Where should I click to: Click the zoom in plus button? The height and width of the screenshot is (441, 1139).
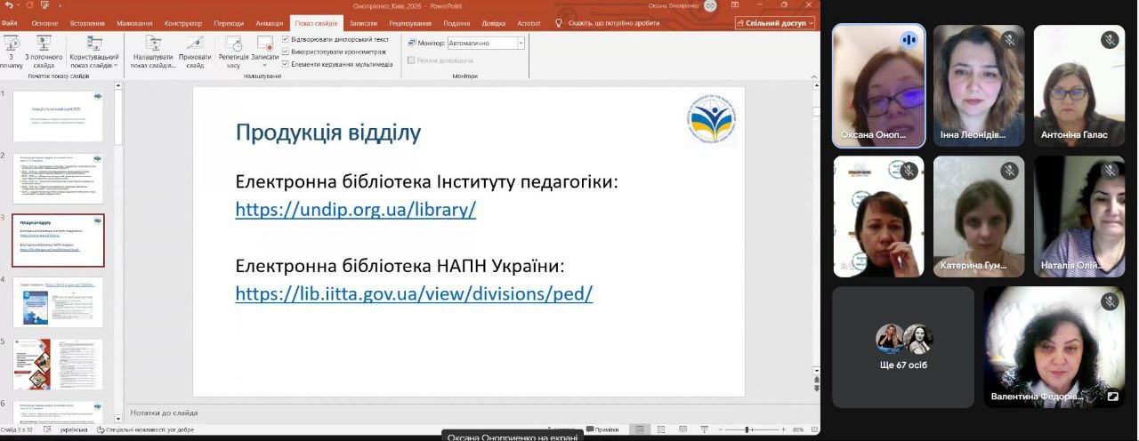click(x=784, y=429)
